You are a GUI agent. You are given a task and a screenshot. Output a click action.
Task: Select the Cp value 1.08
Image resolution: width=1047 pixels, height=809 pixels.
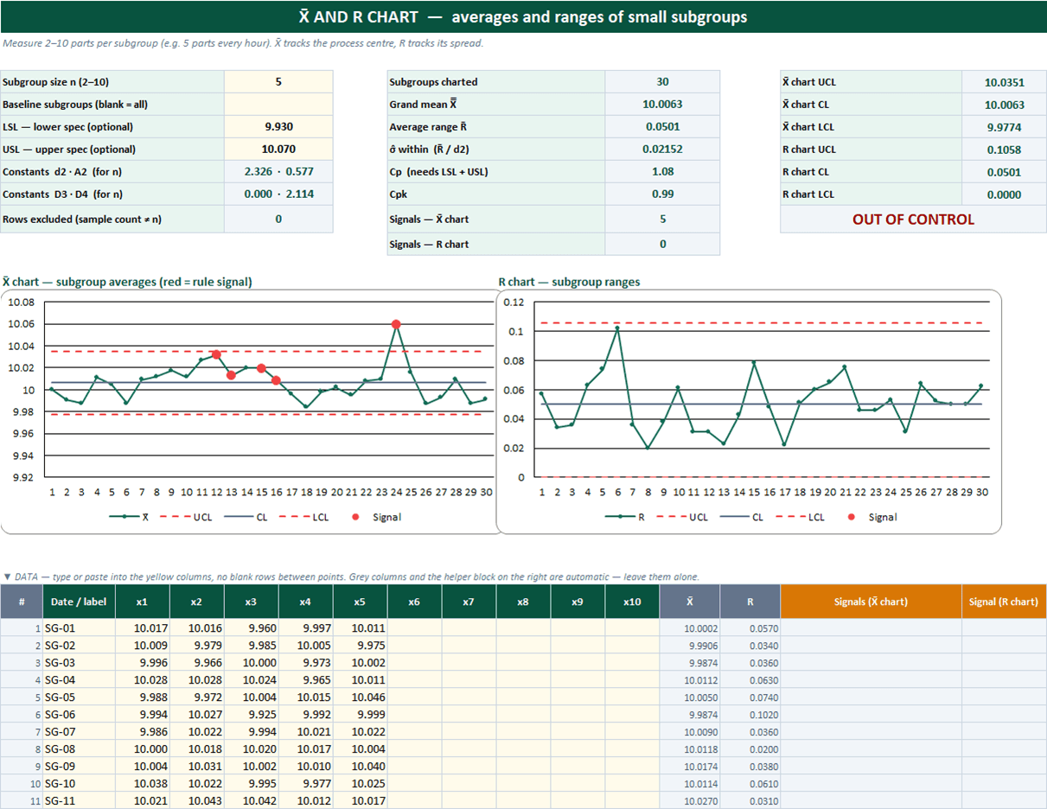coord(662,172)
